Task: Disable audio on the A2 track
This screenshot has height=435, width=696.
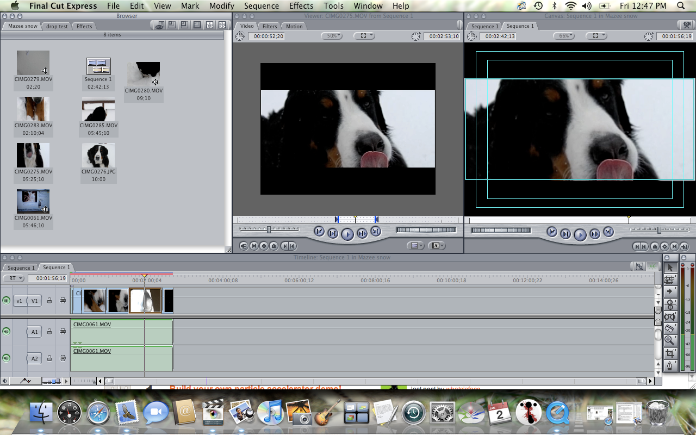Action: coord(6,358)
